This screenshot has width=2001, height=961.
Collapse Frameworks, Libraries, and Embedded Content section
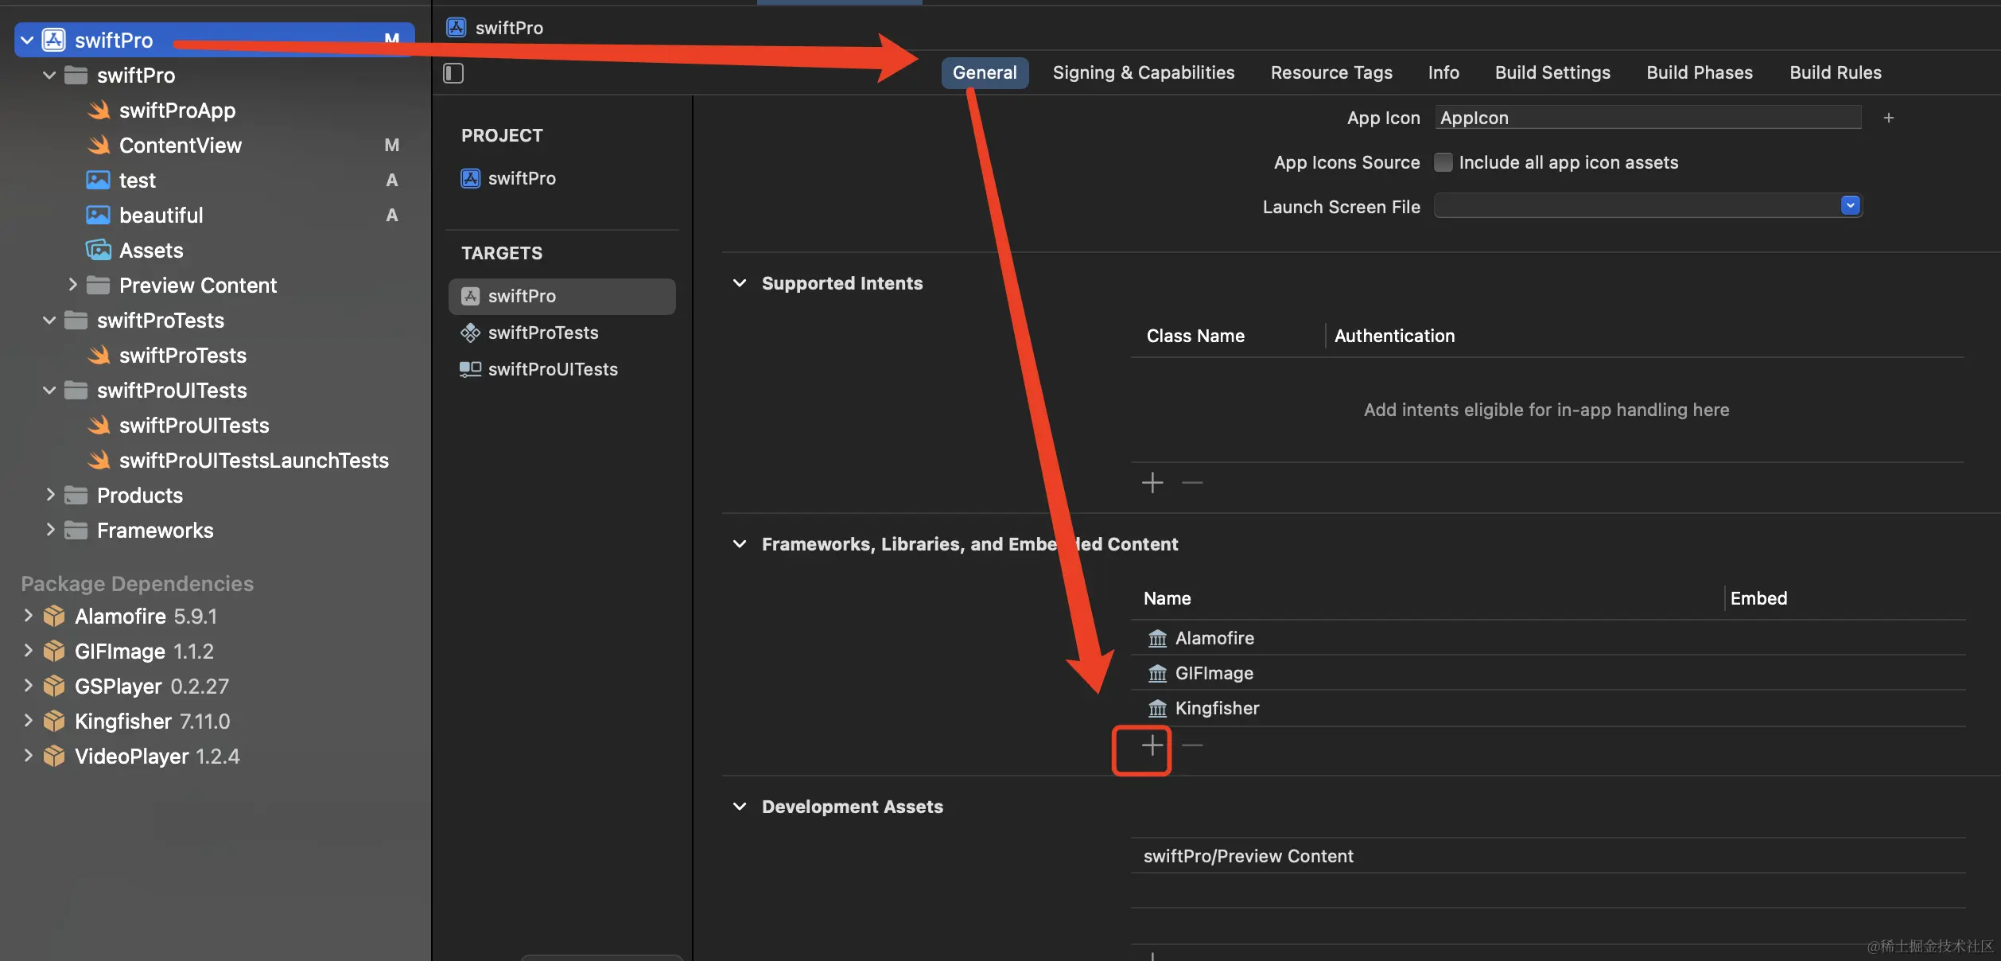[x=740, y=544]
